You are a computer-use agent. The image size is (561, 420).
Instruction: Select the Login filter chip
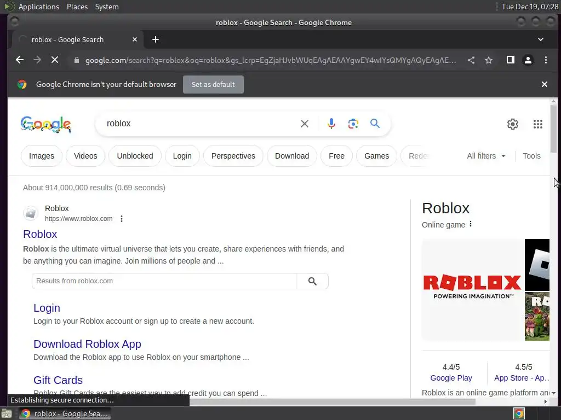pos(182,156)
